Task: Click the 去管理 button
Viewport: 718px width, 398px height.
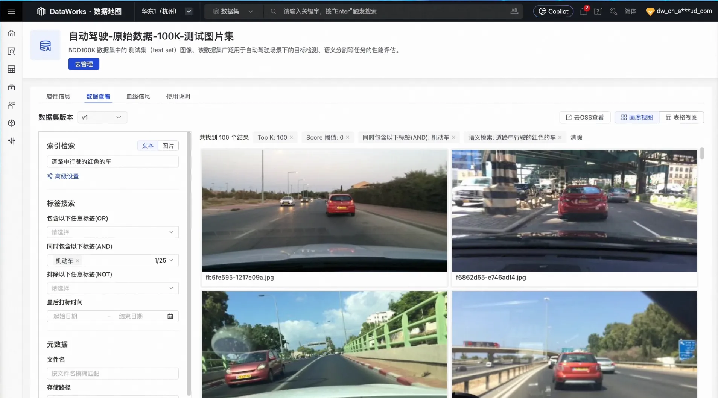Action: (83, 64)
